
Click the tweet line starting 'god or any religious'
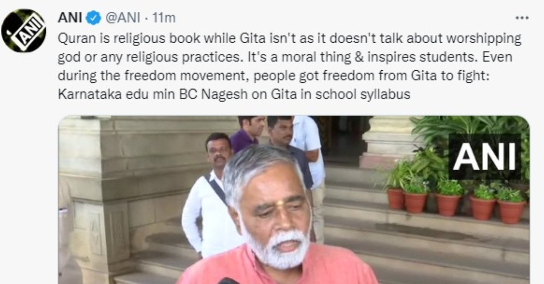point(285,57)
